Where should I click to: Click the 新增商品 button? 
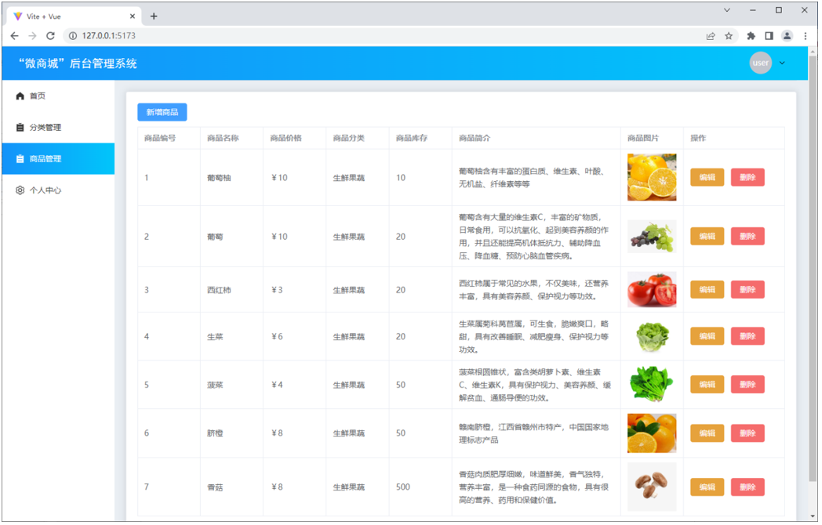[x=162, y=112]
